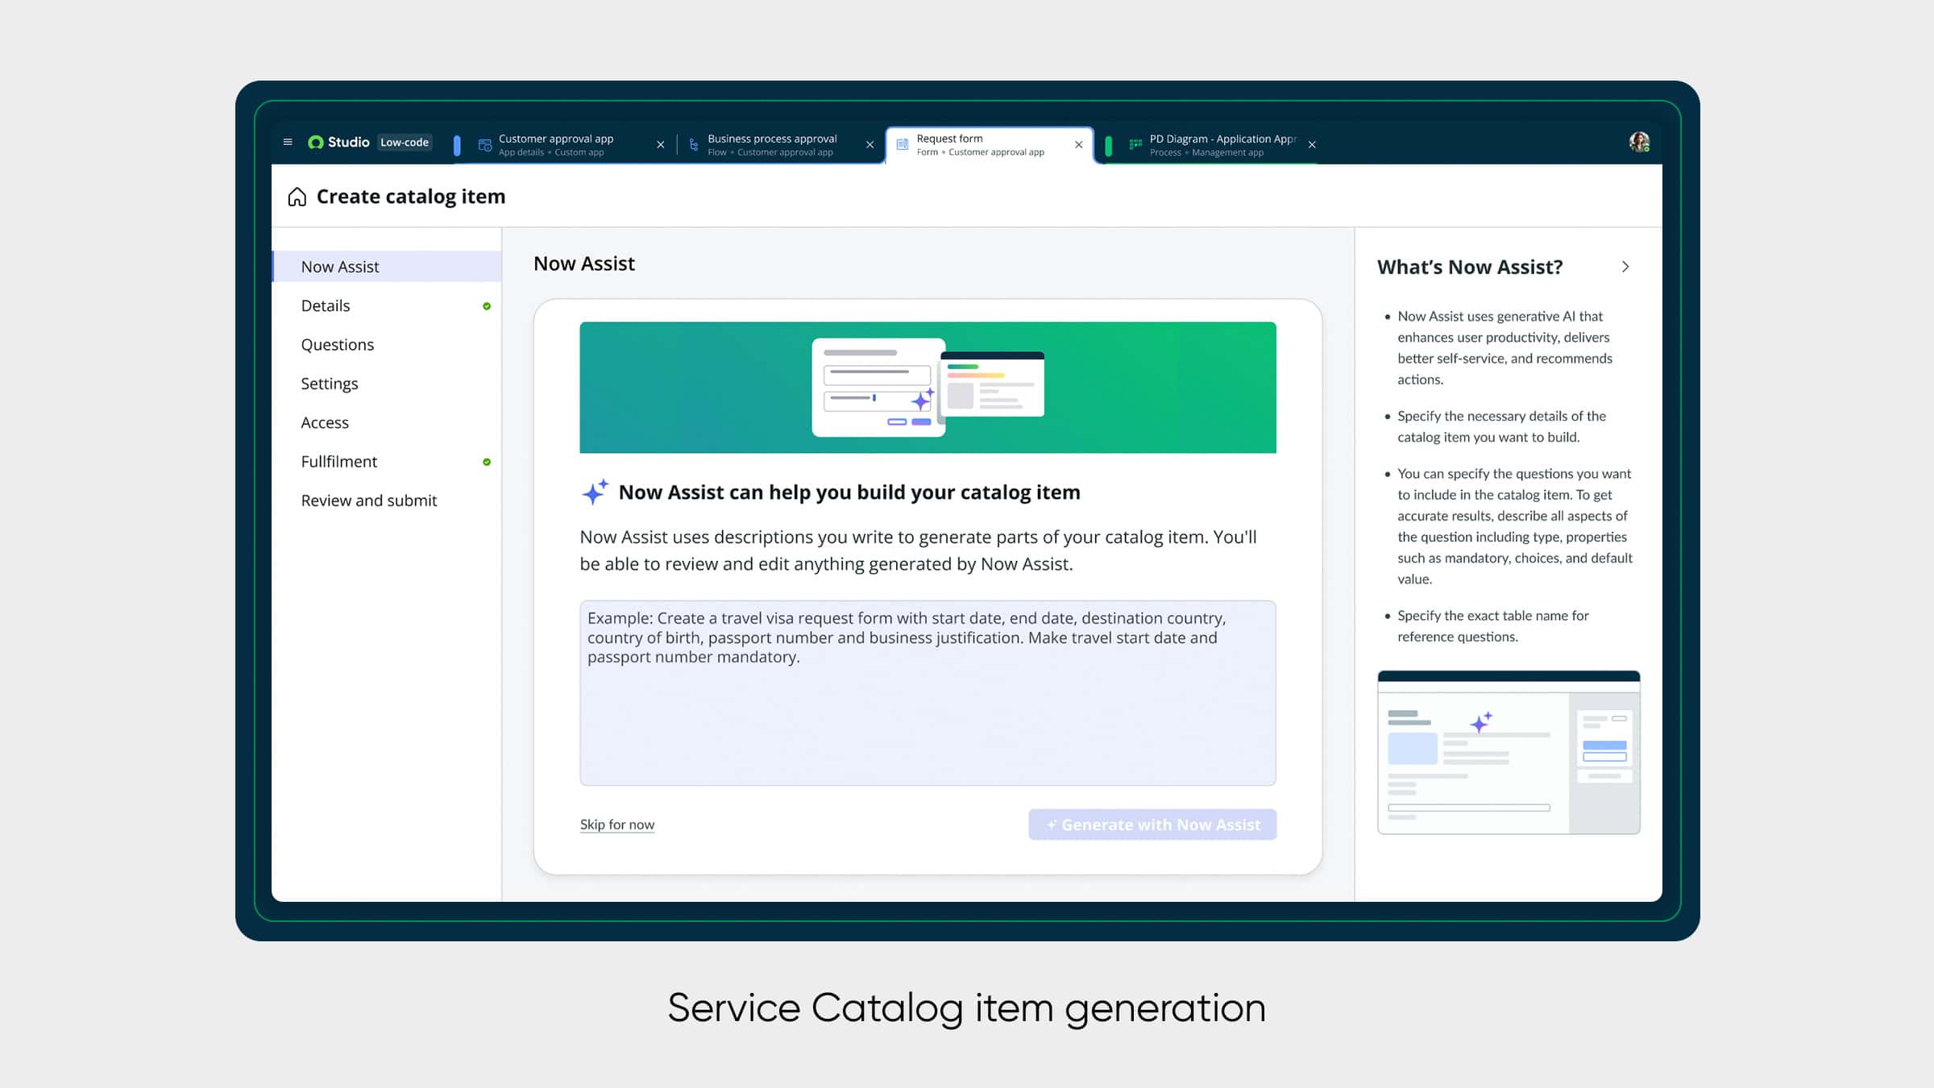The image size is (1934, 1088).
Task: Click text 'Specify the necessary details of the catalog item'
Action: (x=1502, y=426)
